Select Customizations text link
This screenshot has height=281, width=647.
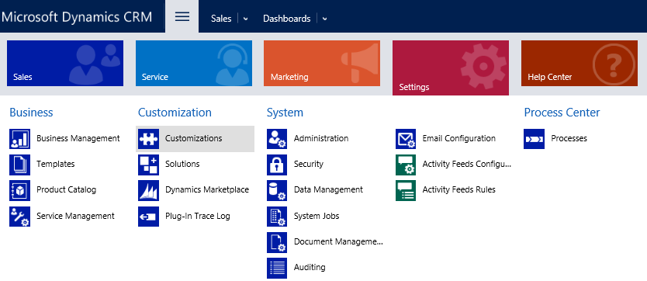click(193, 138)
